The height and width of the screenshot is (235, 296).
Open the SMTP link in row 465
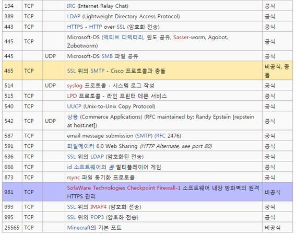tap(98, 71)
